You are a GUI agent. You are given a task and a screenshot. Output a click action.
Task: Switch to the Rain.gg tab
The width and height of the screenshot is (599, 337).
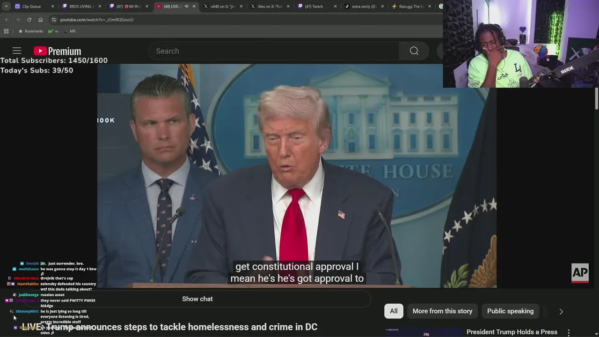(x=411, y=7)
